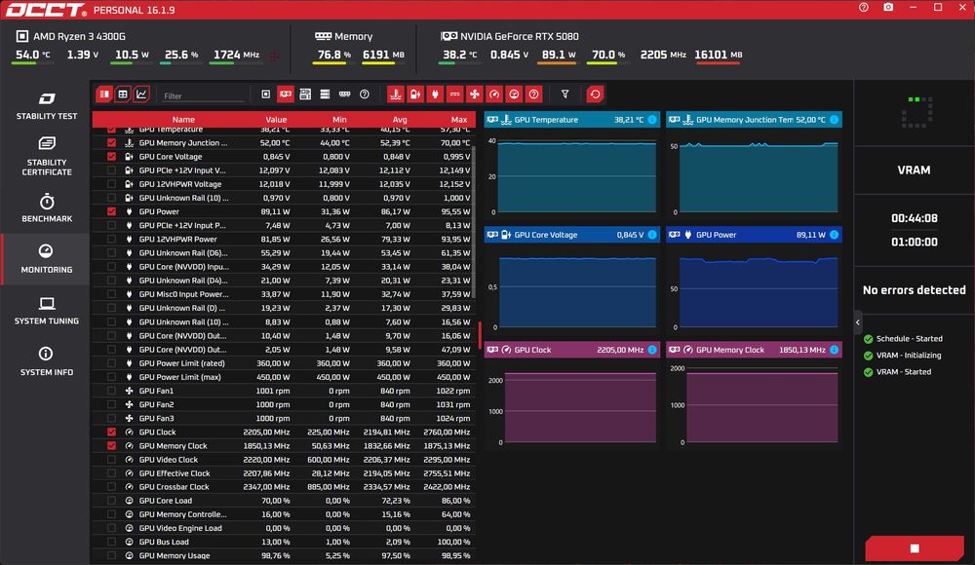Click the AMD Ryzen 3 4300G header
This screenshot has width=975, height=565.
pos(71,36)
